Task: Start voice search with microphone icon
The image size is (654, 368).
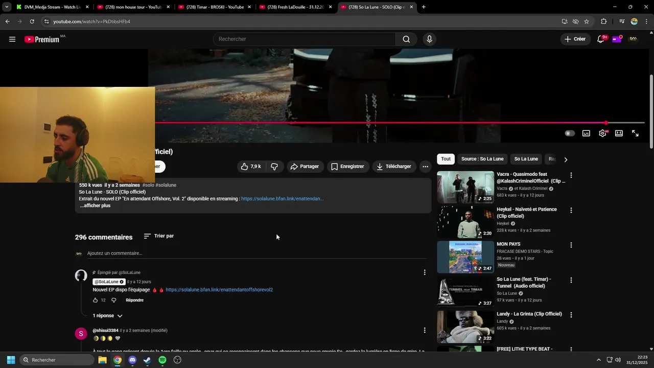Action: [429, 39]
